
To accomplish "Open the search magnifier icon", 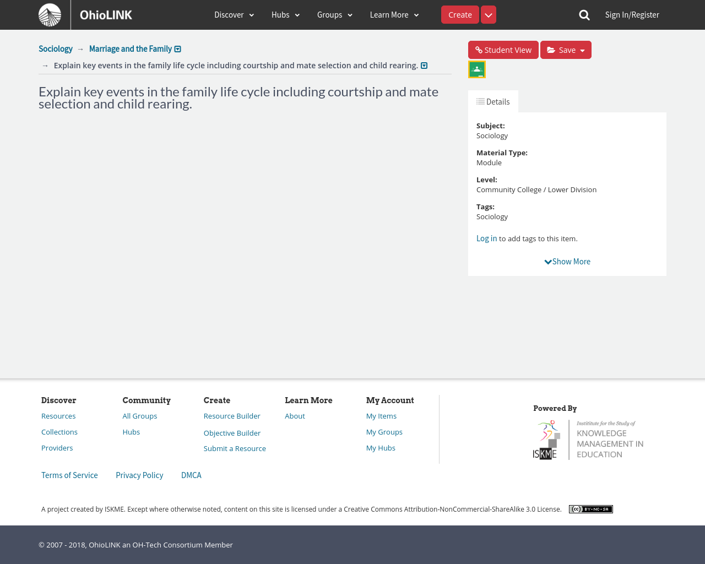I will 584,15.
